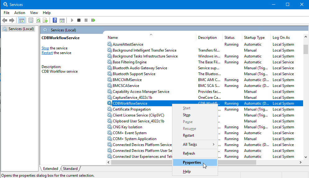Screen dimensions: 309x178
Task: Click the Export List toolbar icon
Action: tap(45, 20)
